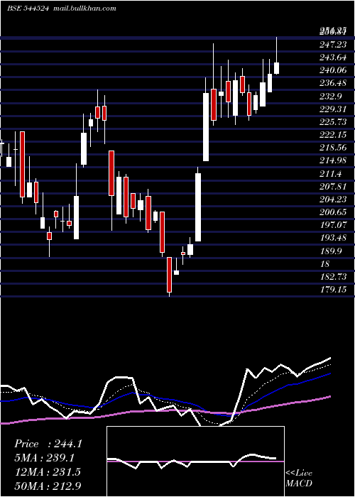Click the 236.48 price level label
Image resolution: width=355 pixels, height=497 pixels.
333,83
